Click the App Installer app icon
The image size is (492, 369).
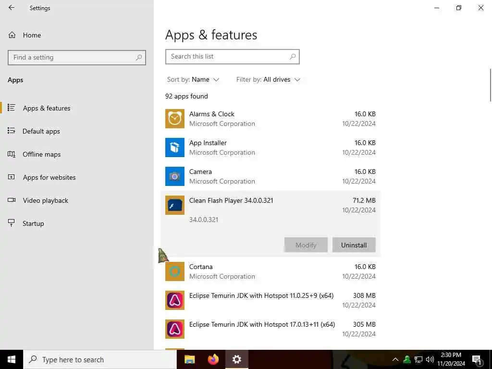point(175,148)
